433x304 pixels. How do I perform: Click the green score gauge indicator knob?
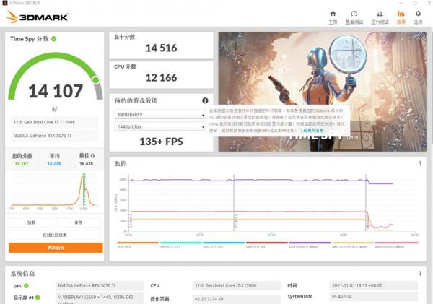point(96,80)
